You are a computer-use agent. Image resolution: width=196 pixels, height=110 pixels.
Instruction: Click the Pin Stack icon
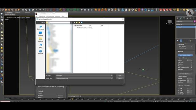(x=178, y=41)
